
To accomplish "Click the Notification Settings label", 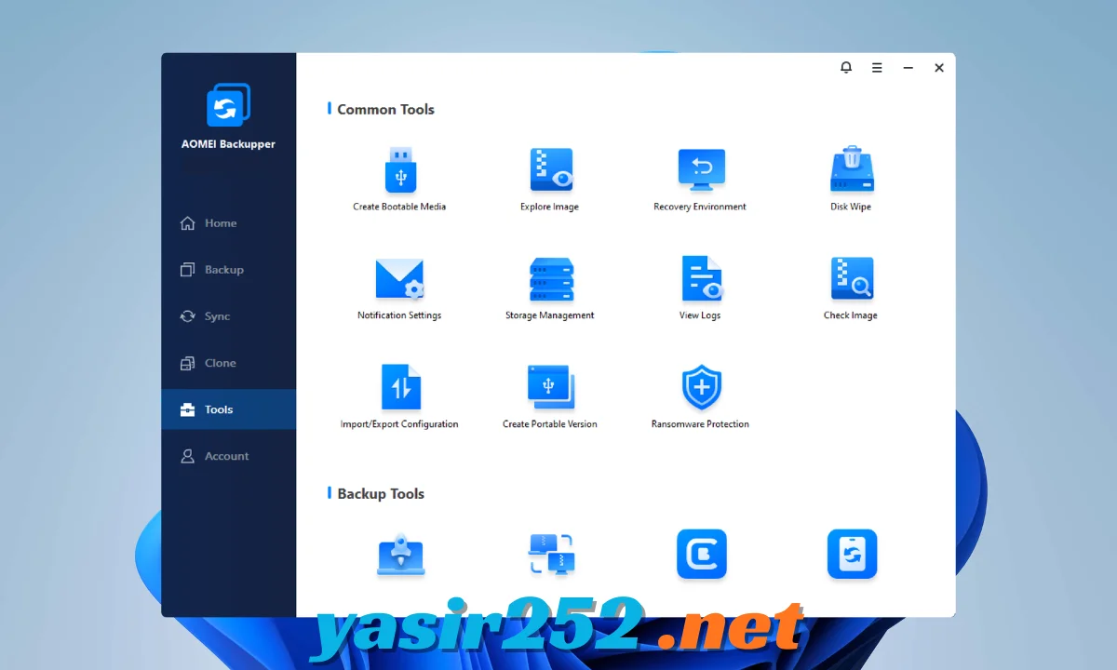I will click(399, 315).
